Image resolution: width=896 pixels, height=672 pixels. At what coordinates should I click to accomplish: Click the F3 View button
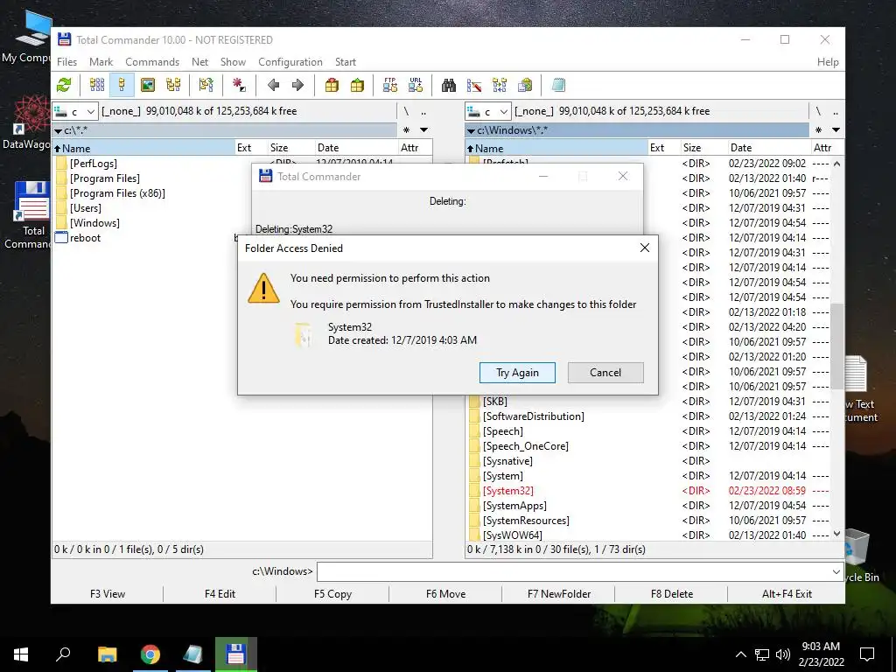108,594
